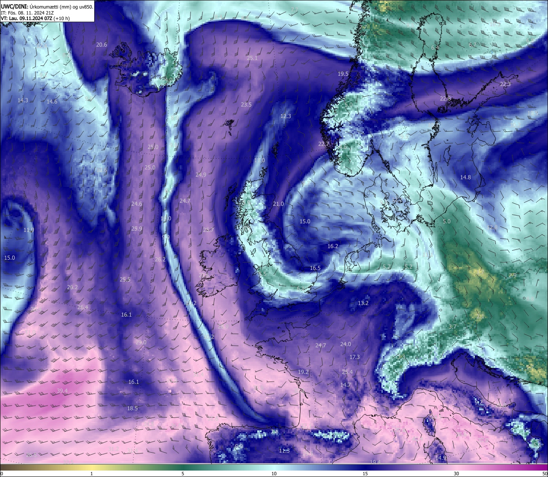Click the 16.2 value in the North Sea
Viewport: 548px width, 477px height.
(333, 246)
